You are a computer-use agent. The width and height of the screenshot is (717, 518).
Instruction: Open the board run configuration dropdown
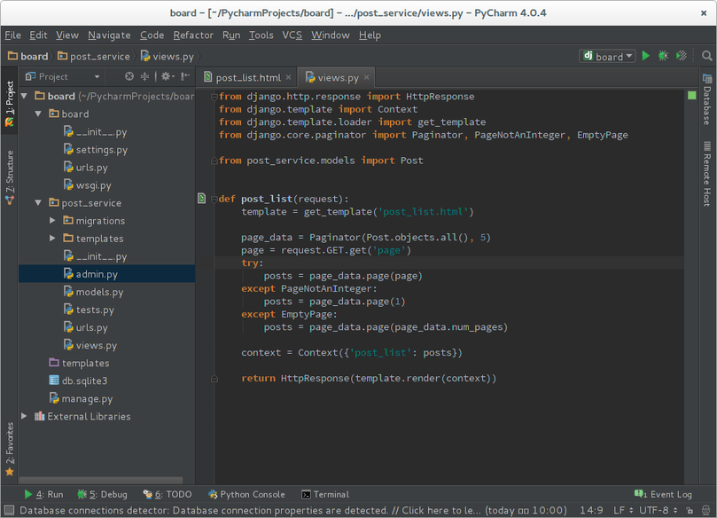click(607, 56)
